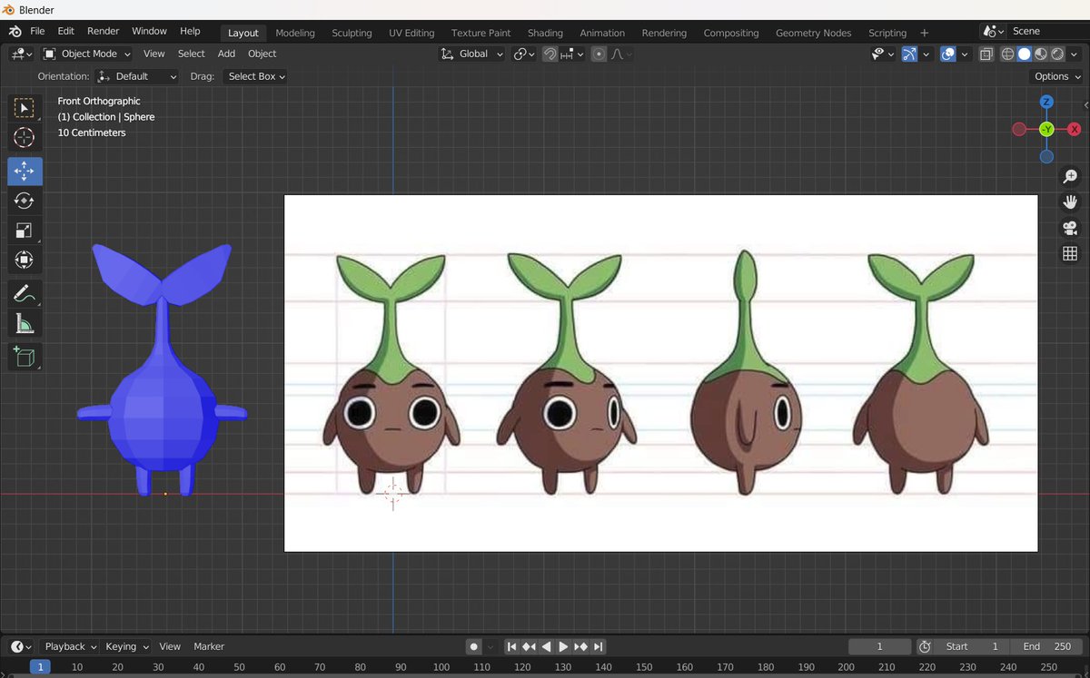This screenshot has height=678, width=1090.
Task: Switch viewport to Wireframe shading
Action: [1007, 54]
